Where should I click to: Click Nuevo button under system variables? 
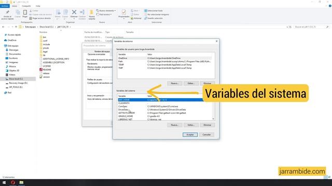174,125
